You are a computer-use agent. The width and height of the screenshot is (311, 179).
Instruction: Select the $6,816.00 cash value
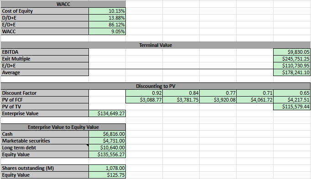(107, 134)
